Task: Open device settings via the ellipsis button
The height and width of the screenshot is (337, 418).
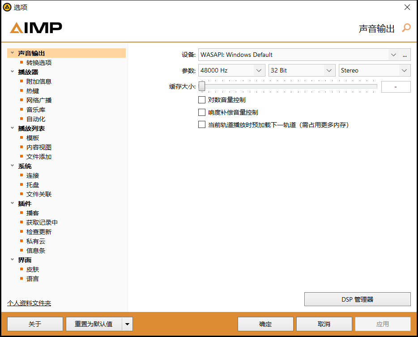Action: click(x=405, y=55)
